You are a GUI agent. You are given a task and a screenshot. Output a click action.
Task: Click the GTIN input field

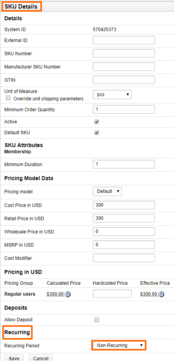124,80
